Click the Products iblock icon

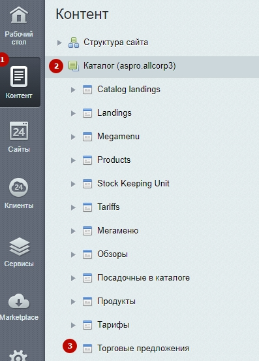[x=87, y=160]
